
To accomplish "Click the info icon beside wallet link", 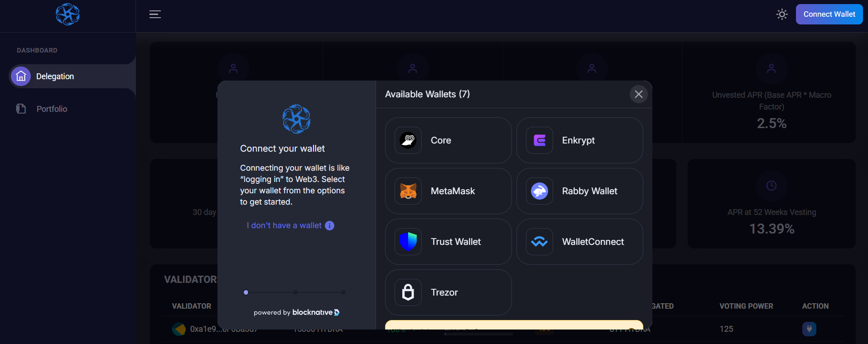I will 330,225.
